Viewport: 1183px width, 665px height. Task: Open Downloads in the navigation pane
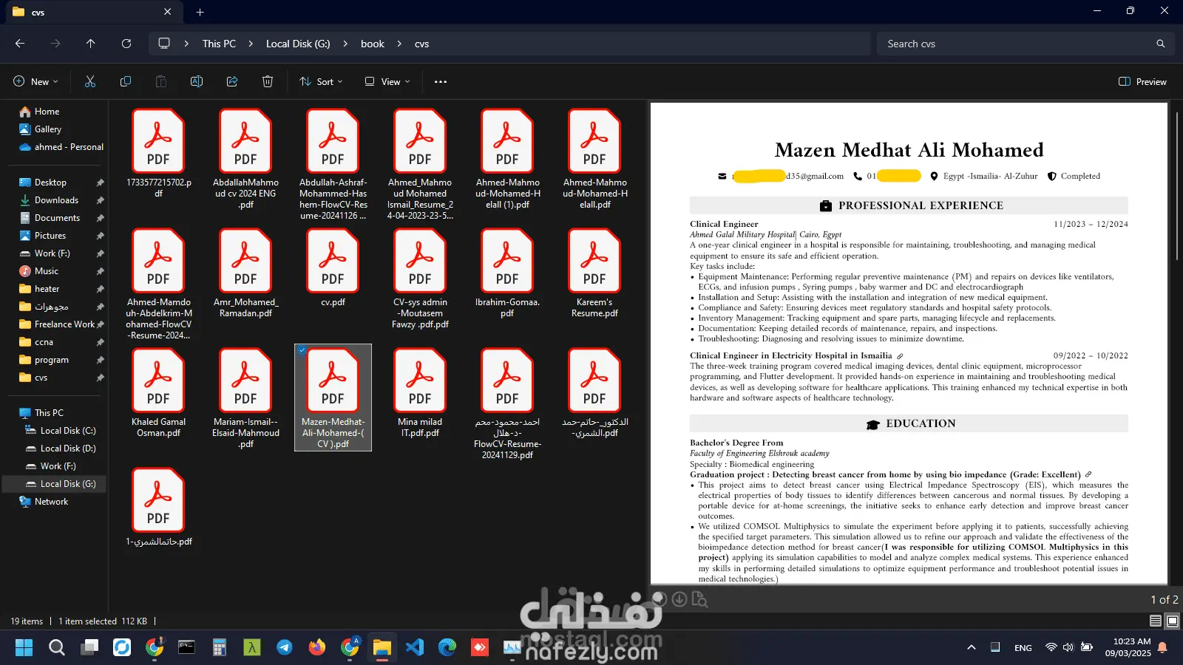[55, 200]
